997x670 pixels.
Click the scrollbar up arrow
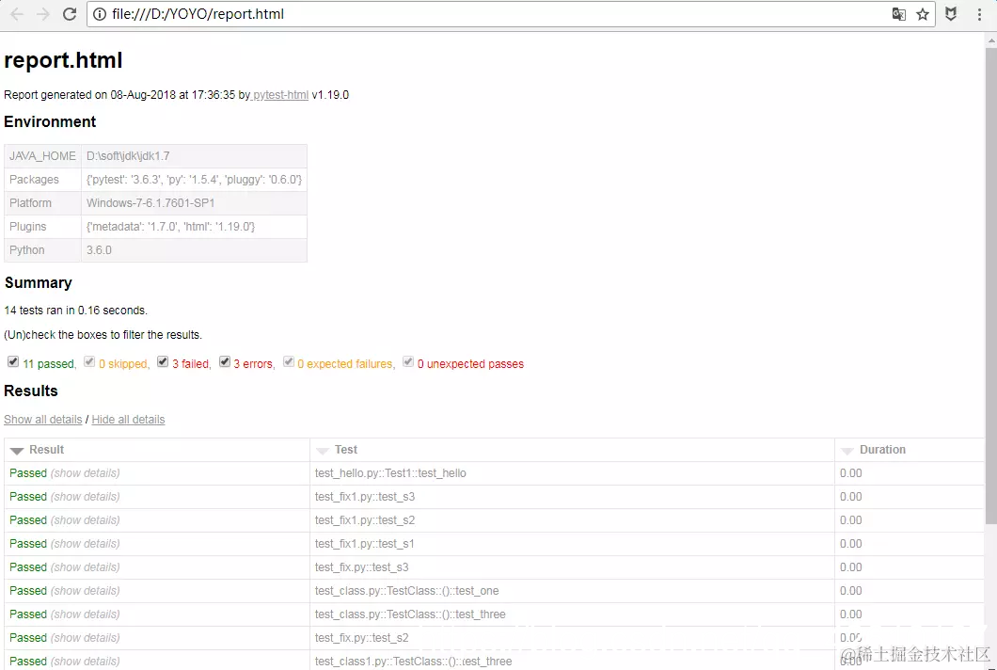tap(990, 40)
